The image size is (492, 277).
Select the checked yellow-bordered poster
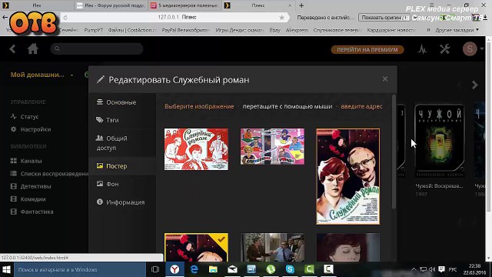click(196, 247)
